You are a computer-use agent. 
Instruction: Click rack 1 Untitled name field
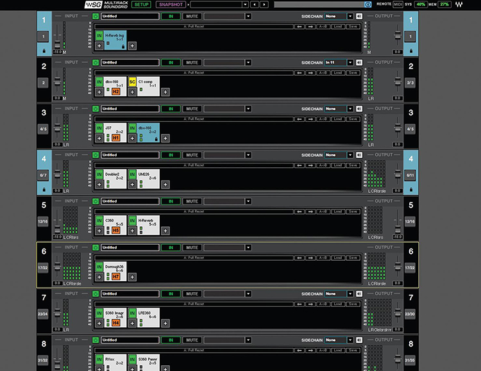click(x=130, y=16)
